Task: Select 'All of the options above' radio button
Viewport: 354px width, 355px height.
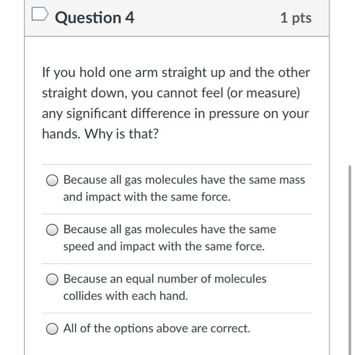Action: (52, 329)
